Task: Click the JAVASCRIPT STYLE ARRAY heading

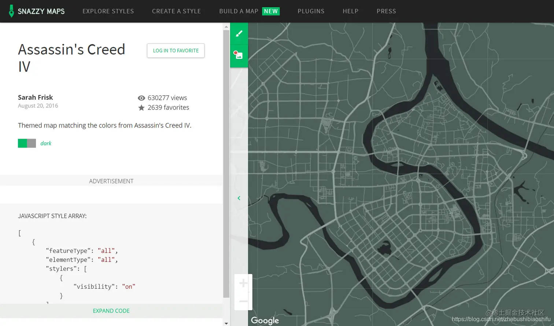Action: pyautogui.click(x=52, y=216)
